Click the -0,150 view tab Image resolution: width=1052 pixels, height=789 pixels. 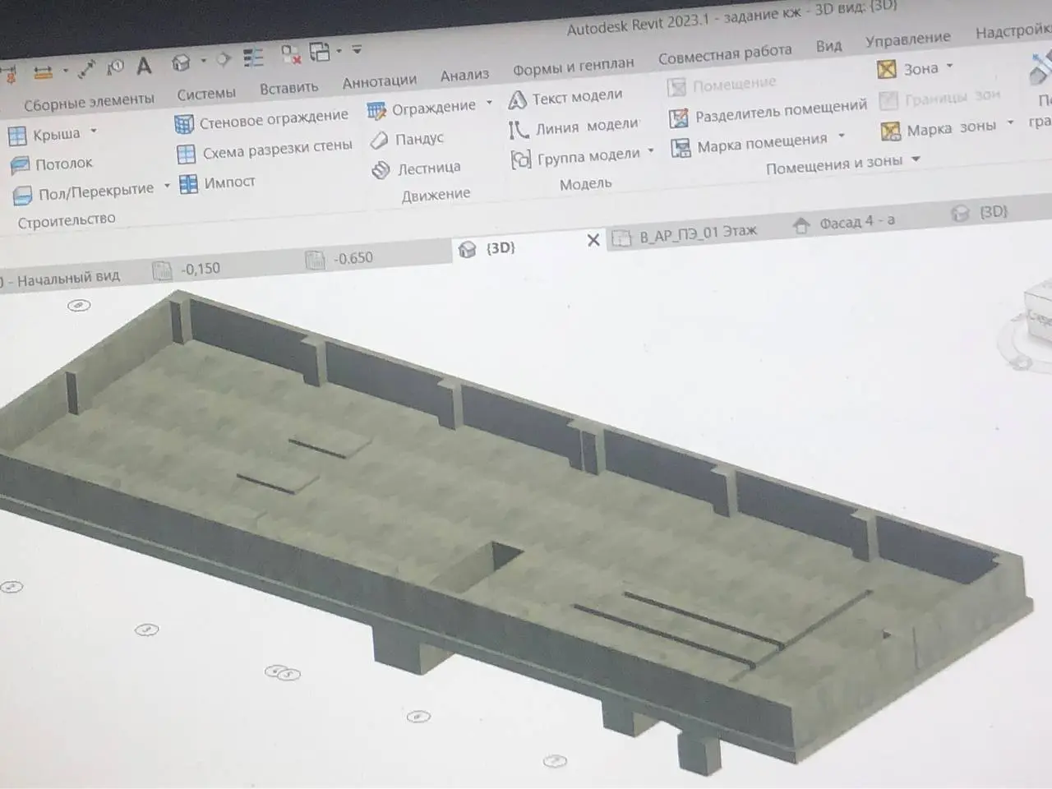[187, 270]
